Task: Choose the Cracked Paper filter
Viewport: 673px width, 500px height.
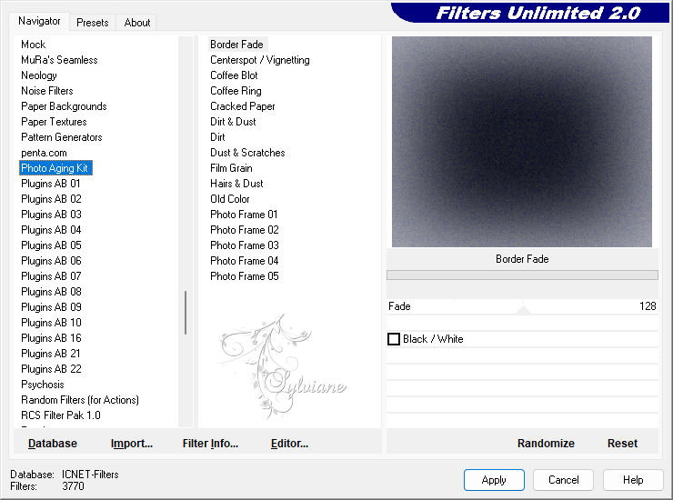Action: tap(243, 106)
